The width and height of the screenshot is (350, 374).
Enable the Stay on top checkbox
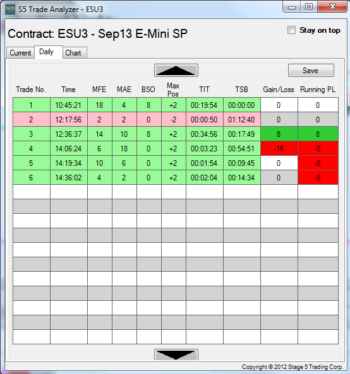[291, 30]
